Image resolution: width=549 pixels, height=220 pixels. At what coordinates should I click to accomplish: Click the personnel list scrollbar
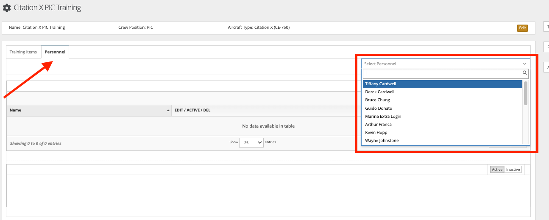point(526,93)
